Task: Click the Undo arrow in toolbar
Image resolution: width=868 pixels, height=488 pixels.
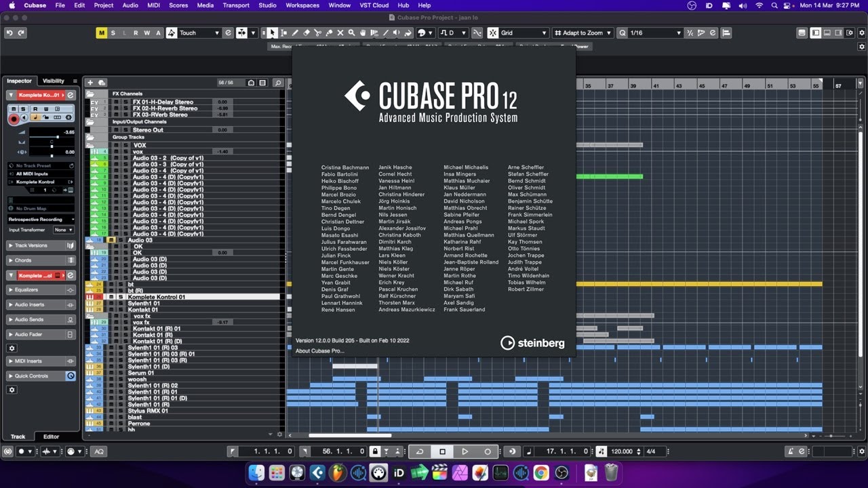Action: coord(9,33)
